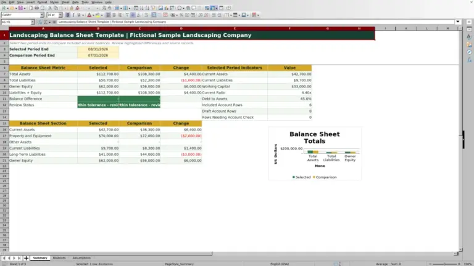Image resolution: width=474 pixels, height=266 pixels.
Task: Expand the formula bar dropdown arrow
Action: pos(458,22)
